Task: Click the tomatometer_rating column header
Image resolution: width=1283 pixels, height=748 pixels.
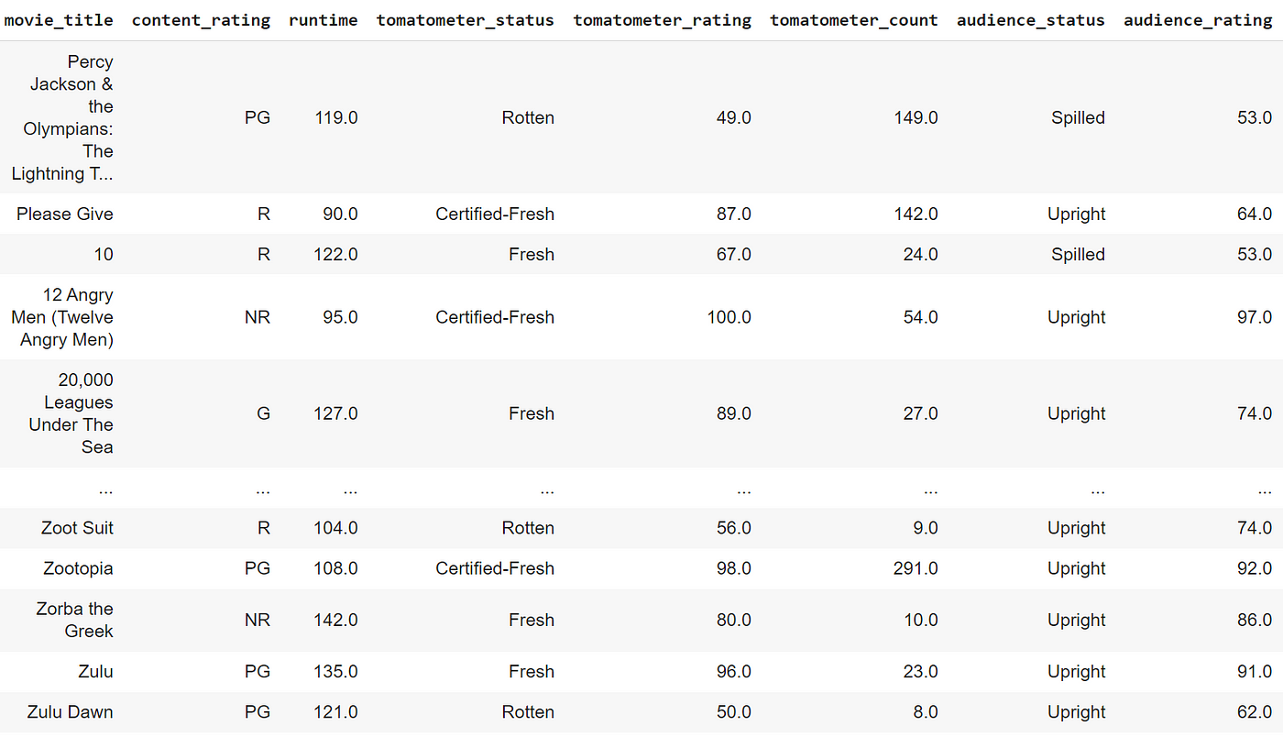Action: click(x=663, y=20)
